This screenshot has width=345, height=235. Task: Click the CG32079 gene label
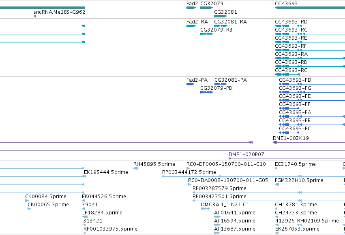(x=212, y=4)
